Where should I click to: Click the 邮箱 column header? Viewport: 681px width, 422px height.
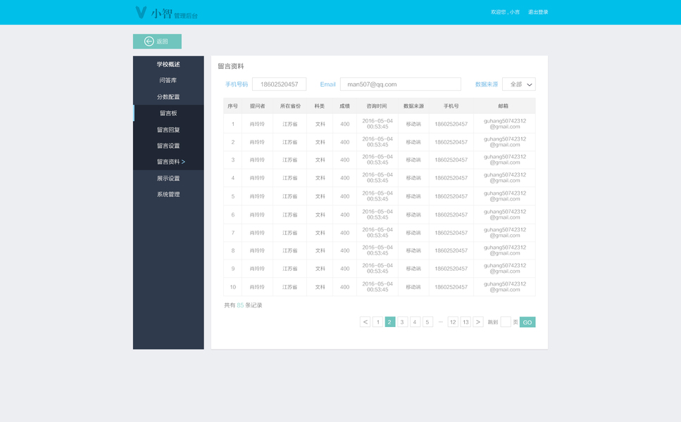pyautogui.click(x=504, y=105)
